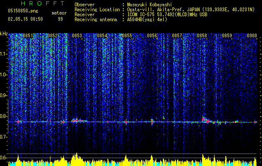
Task: Click the date stamp 02.05.15 08:50
Action: tap(25, 19)
